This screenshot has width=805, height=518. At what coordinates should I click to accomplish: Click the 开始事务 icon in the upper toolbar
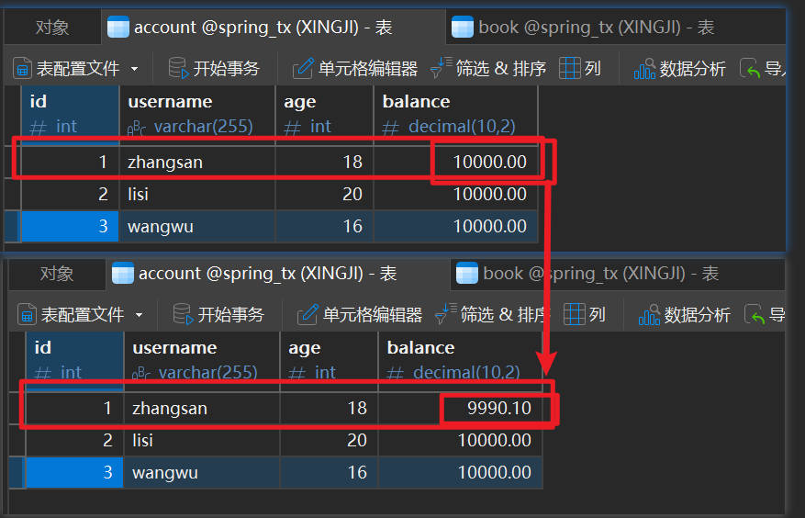point(179,69)
